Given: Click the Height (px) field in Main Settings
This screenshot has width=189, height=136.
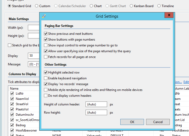Looking at the screenshot, I should tap(34, 36).
